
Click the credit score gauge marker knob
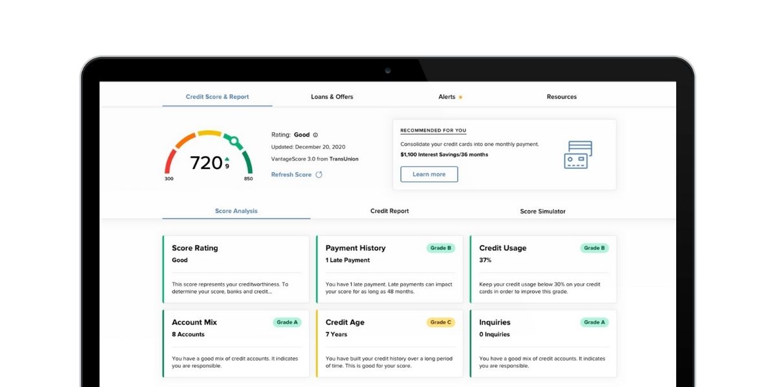click(234, 140)
